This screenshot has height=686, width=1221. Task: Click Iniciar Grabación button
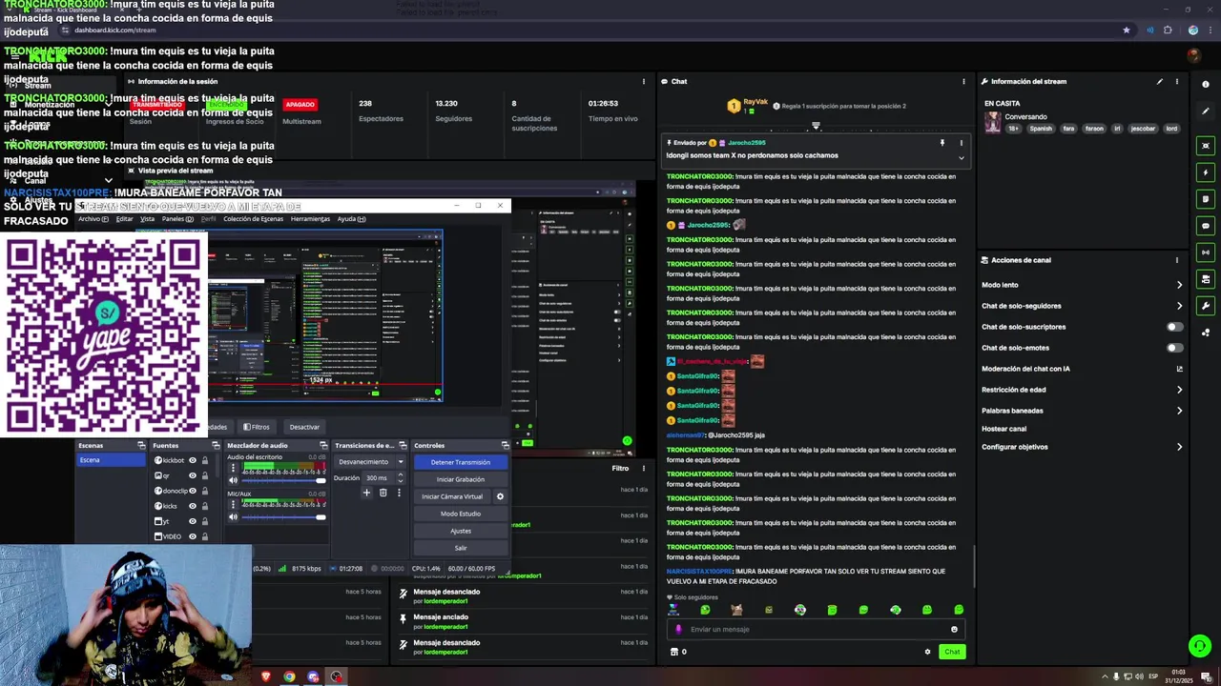point(461,479)
